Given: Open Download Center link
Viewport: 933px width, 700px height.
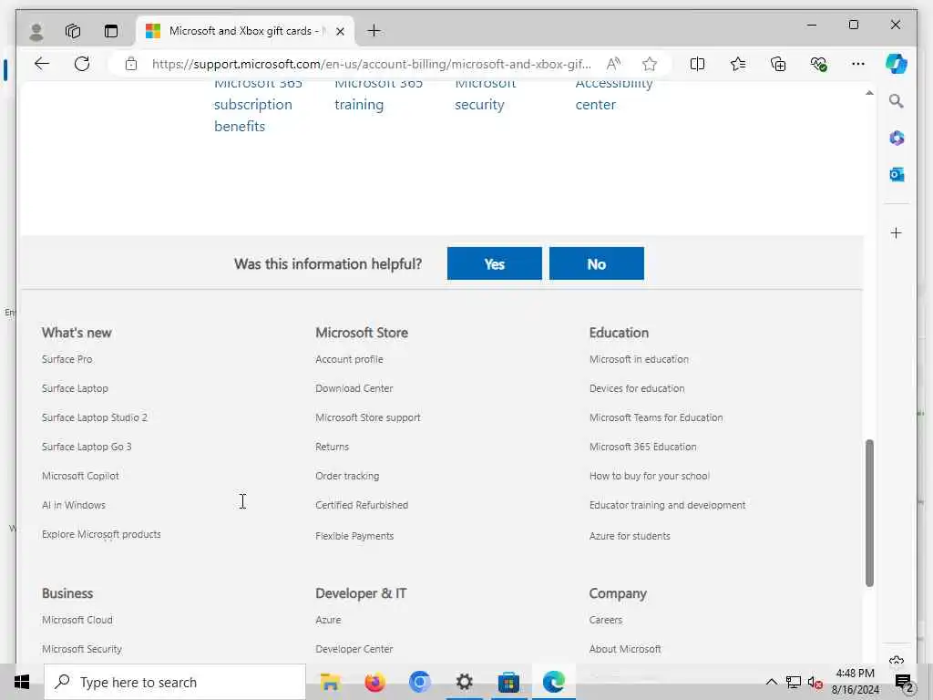Looking at the screenshot, I should click(354, 388).
